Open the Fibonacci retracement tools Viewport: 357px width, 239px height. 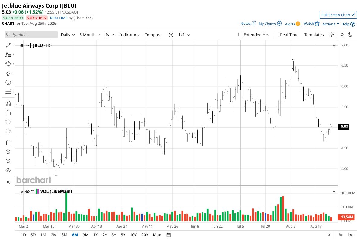(8, 55)
